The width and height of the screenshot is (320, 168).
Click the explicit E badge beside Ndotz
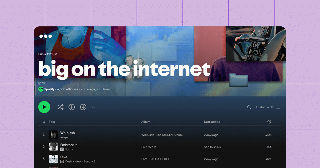(x=62, y=149)
